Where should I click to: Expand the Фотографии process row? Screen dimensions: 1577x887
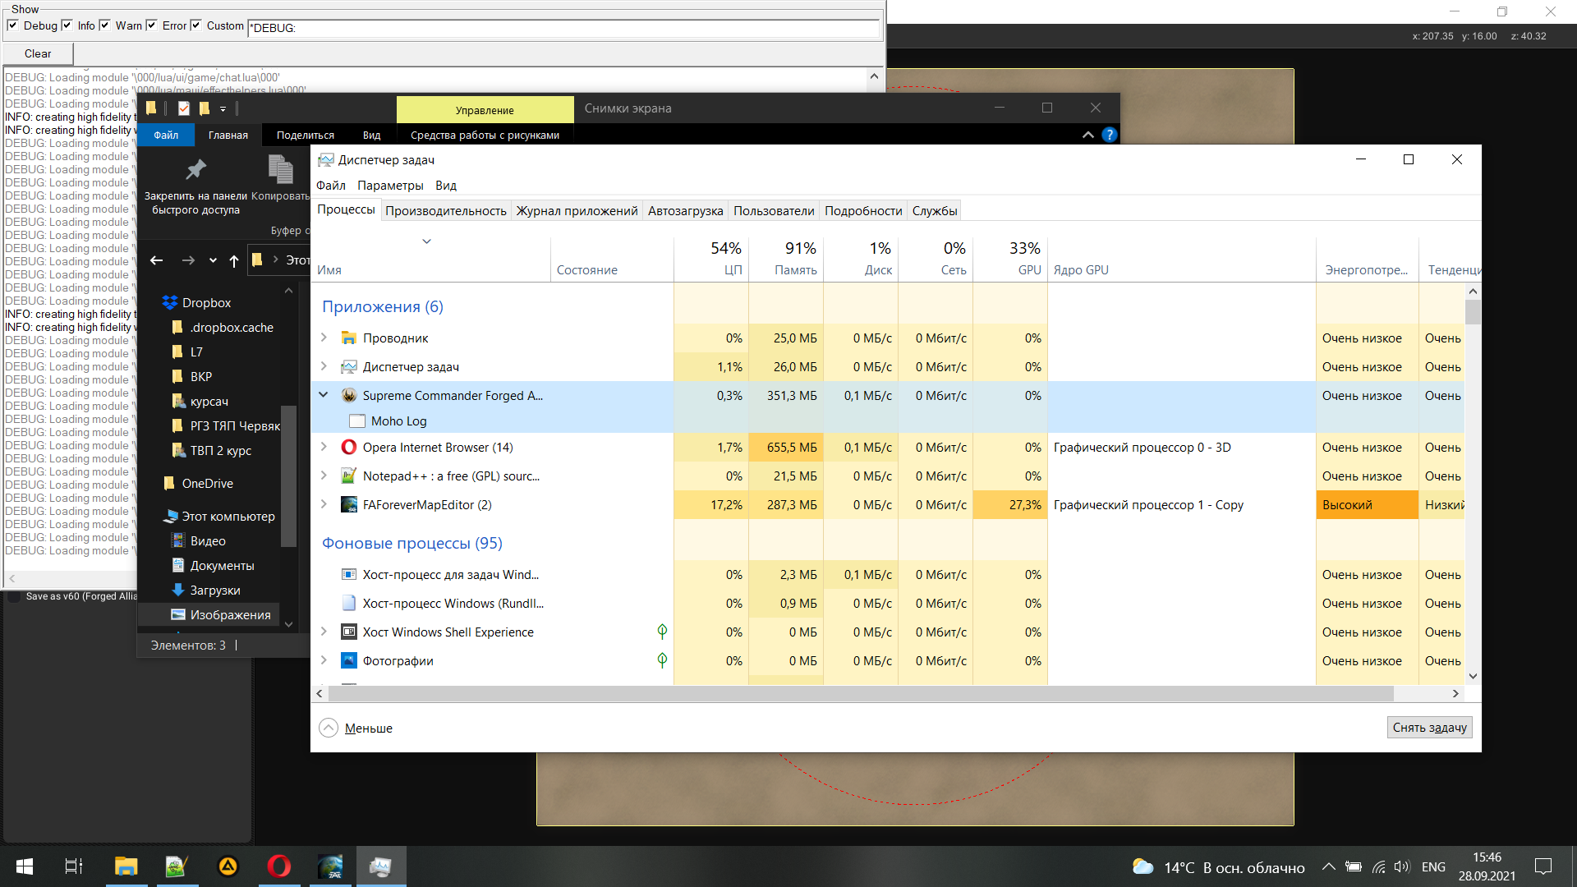click(x=324, y=660)
